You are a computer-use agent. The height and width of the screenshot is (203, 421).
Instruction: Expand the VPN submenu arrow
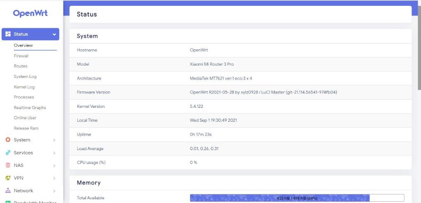pyautogui.click(x=54, y=178)
